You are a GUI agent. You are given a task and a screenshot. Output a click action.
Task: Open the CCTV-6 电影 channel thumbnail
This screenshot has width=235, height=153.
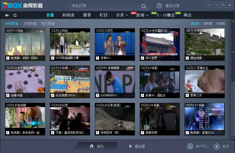[x=160, y=82]
